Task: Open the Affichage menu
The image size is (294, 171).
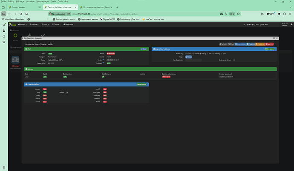Action: click(x=20, y=1)
